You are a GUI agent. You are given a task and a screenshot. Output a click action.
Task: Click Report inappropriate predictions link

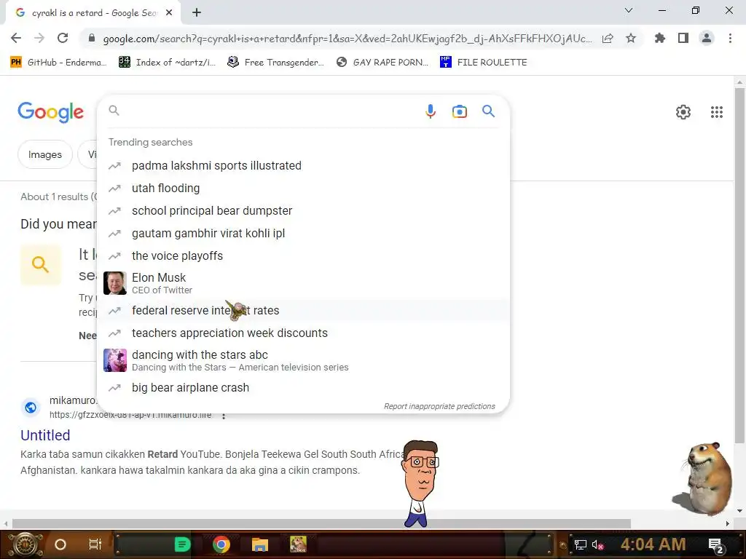pos(439,406)
